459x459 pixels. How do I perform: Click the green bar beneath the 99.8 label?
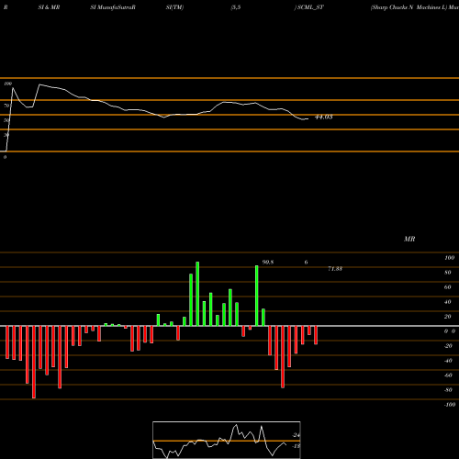pos(257,296)
